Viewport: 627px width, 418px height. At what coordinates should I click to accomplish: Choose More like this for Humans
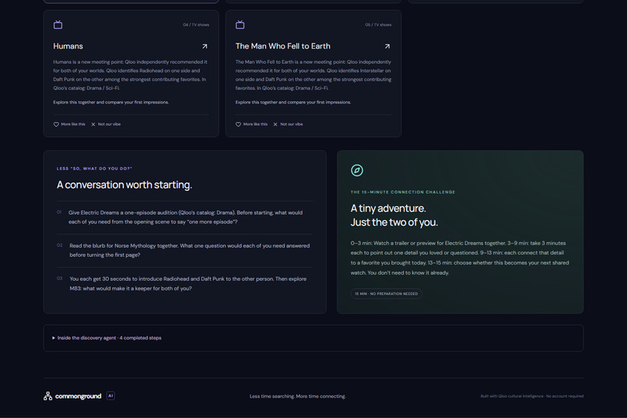point(69,125)
